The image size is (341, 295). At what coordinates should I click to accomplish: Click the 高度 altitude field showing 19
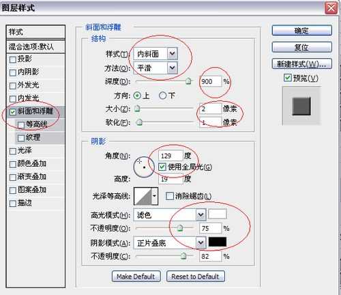point(170,179)
